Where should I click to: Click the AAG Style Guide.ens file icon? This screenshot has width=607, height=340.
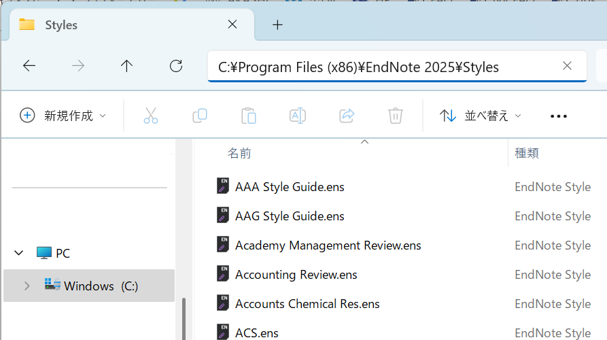(222, 215)
